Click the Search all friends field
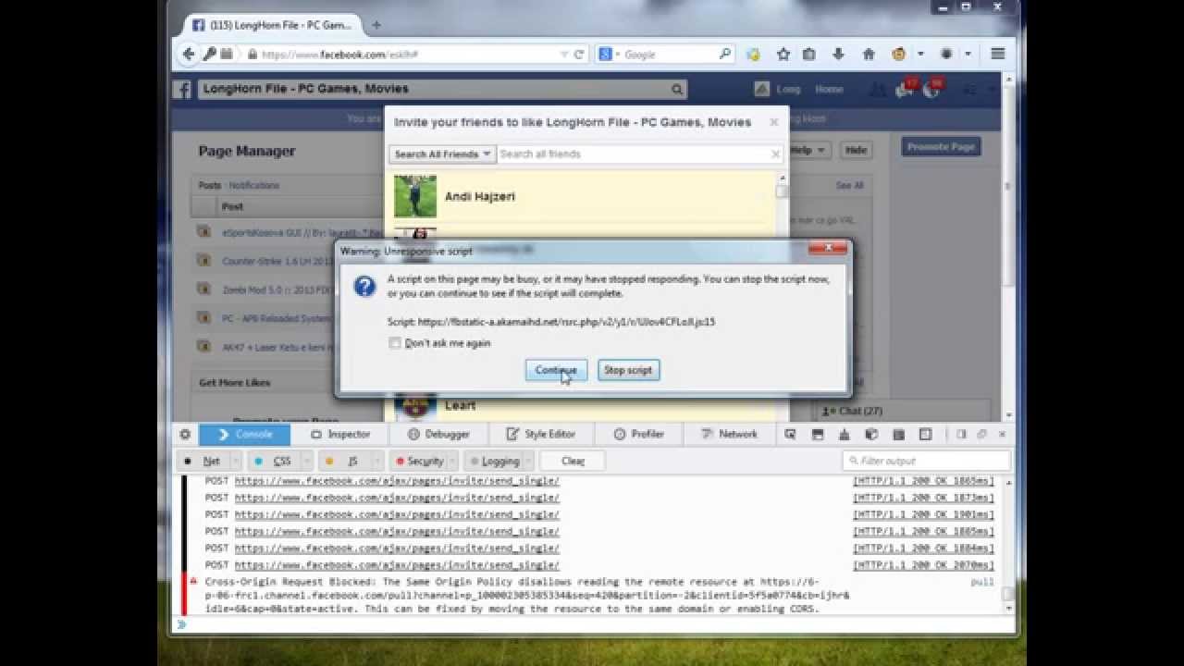Viewport: 1184px width, 666px height. [638, 154]
